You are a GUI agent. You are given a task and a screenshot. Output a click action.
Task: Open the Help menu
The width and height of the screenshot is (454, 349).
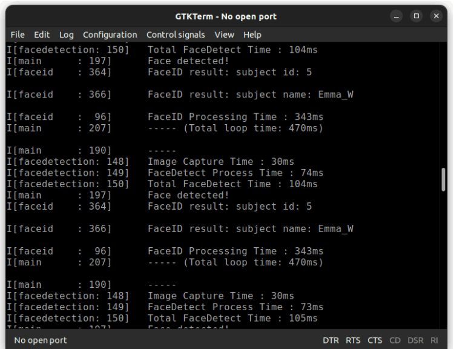tap(252, 35)
